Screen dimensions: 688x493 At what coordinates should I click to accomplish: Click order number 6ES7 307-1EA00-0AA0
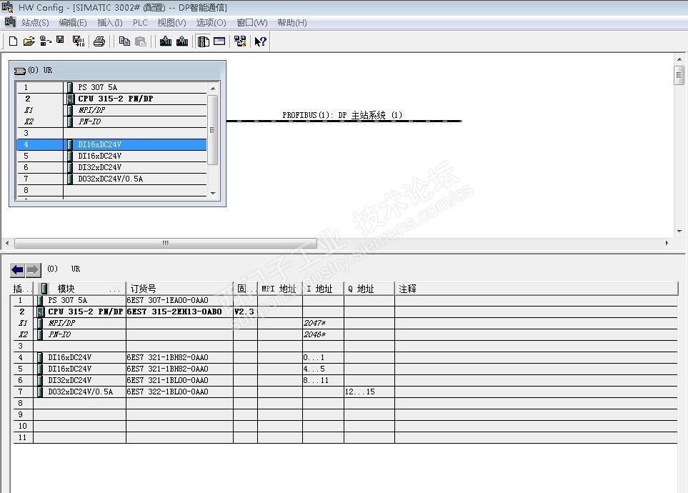pos(168,300)
